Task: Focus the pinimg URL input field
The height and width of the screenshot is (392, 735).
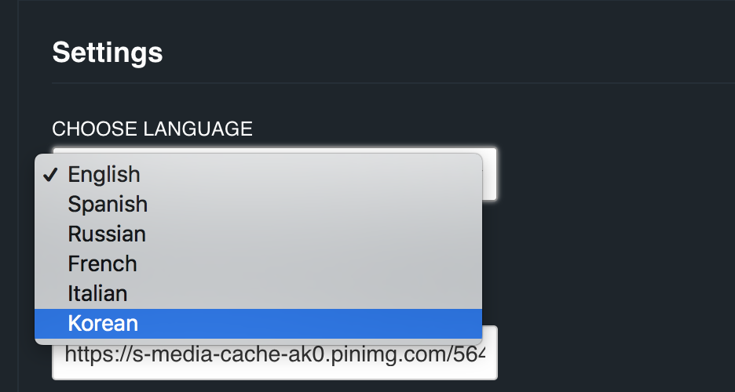Action: (275, 355)
